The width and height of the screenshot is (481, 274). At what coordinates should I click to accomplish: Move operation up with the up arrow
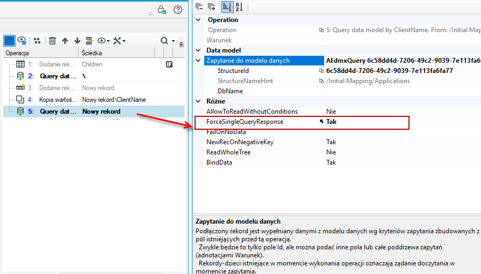(x=64, y=41)
